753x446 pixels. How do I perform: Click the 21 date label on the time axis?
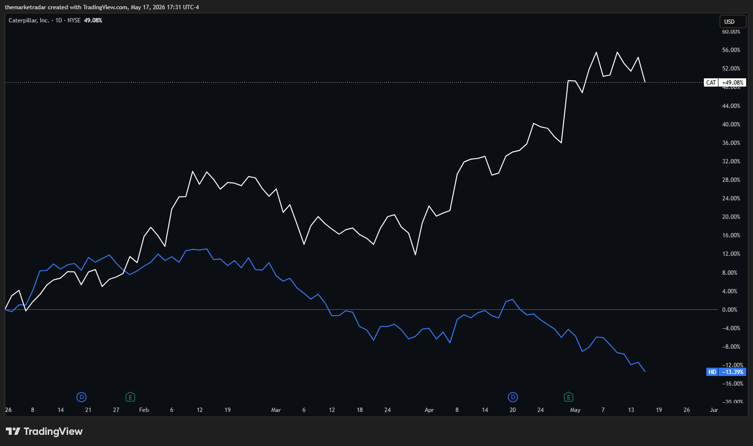pos(88,410)
